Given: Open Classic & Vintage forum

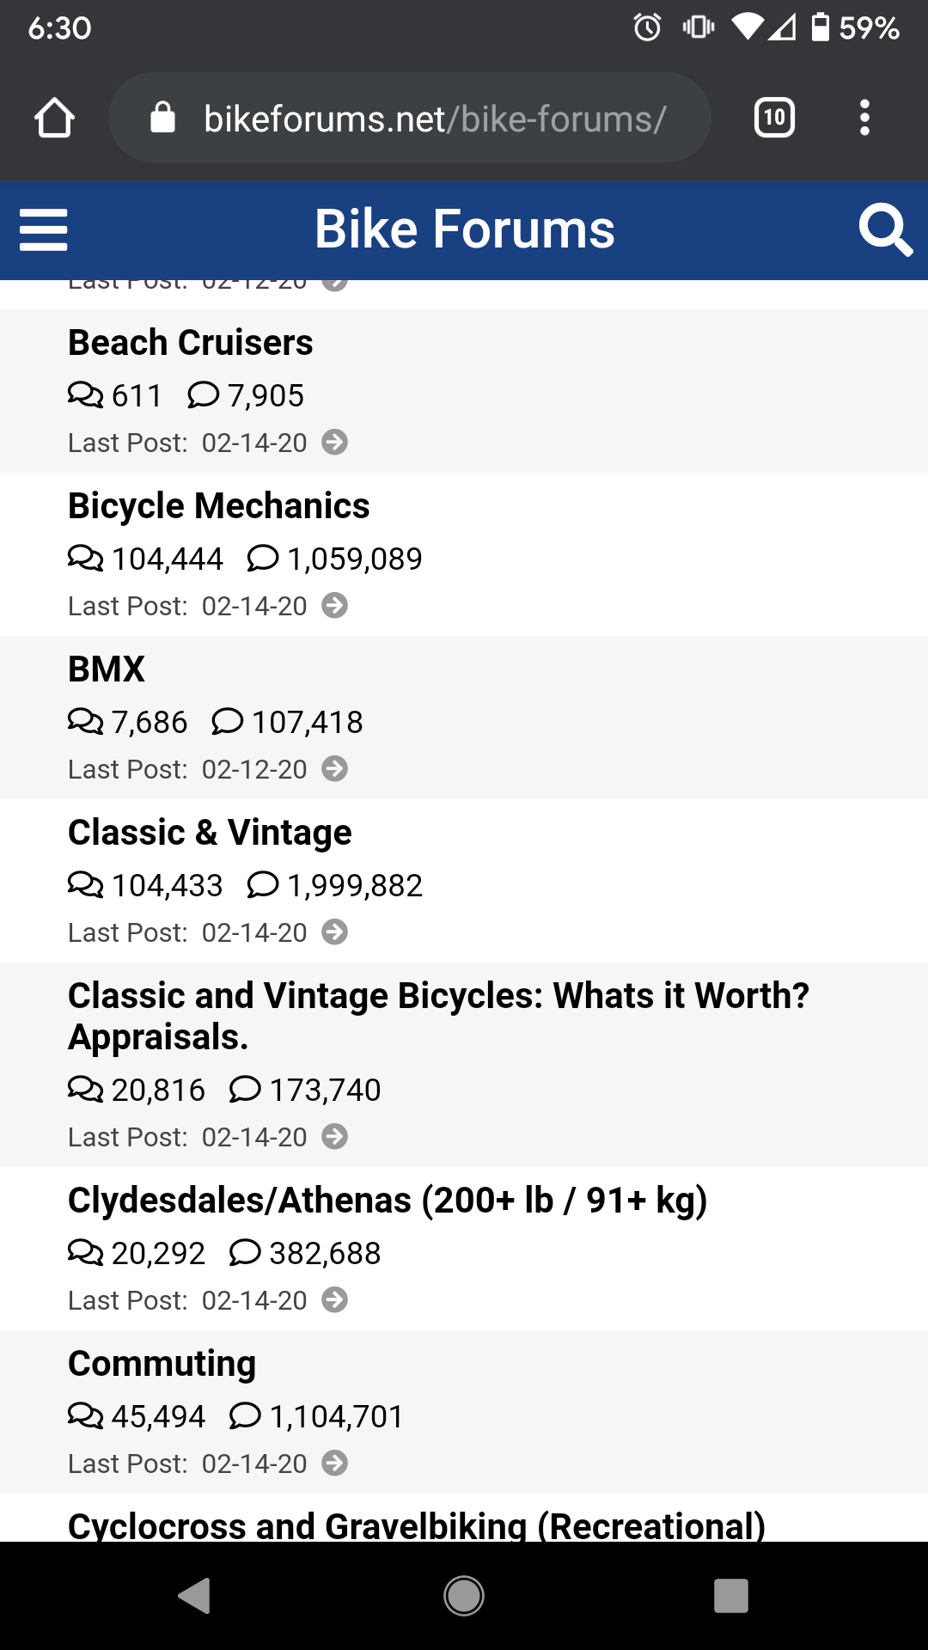Looking at the screenshot, I should point(211,833).
